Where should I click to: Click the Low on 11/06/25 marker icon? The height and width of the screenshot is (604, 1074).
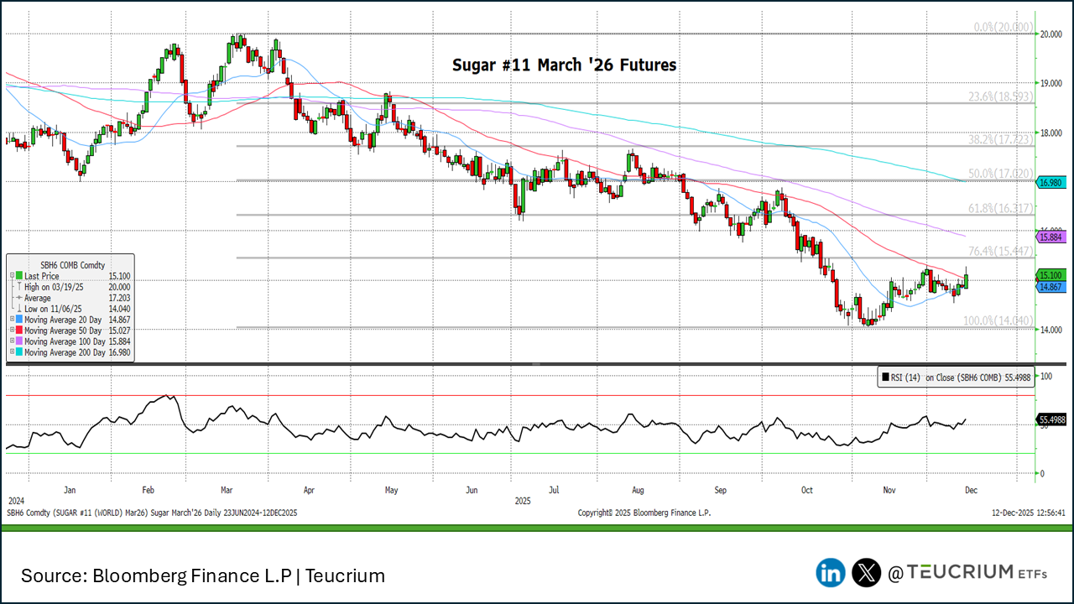point(18,309)
